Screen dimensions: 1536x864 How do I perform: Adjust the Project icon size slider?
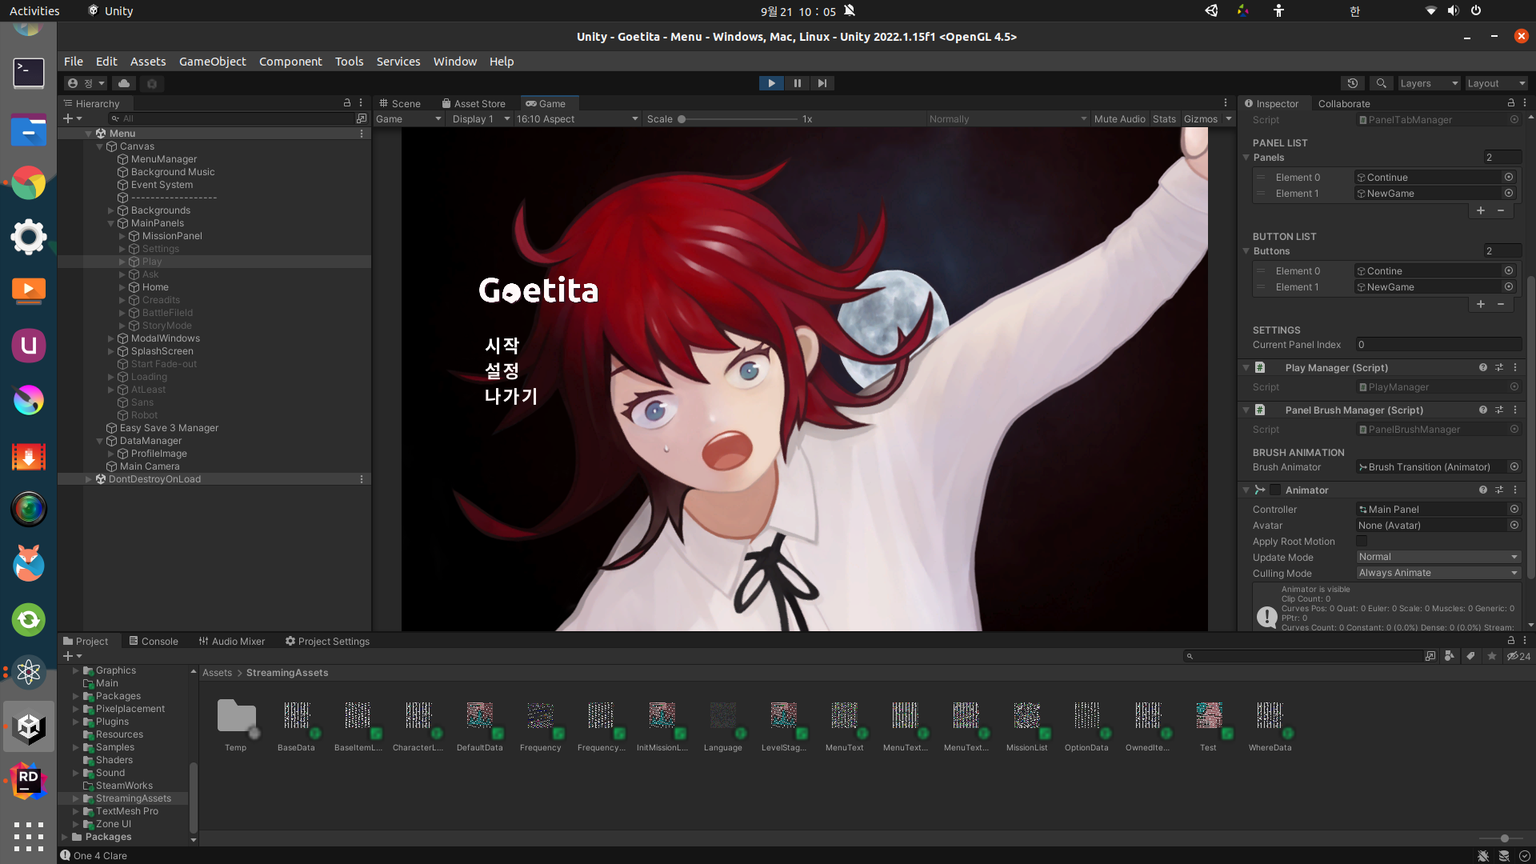[x=1502, y=838]
